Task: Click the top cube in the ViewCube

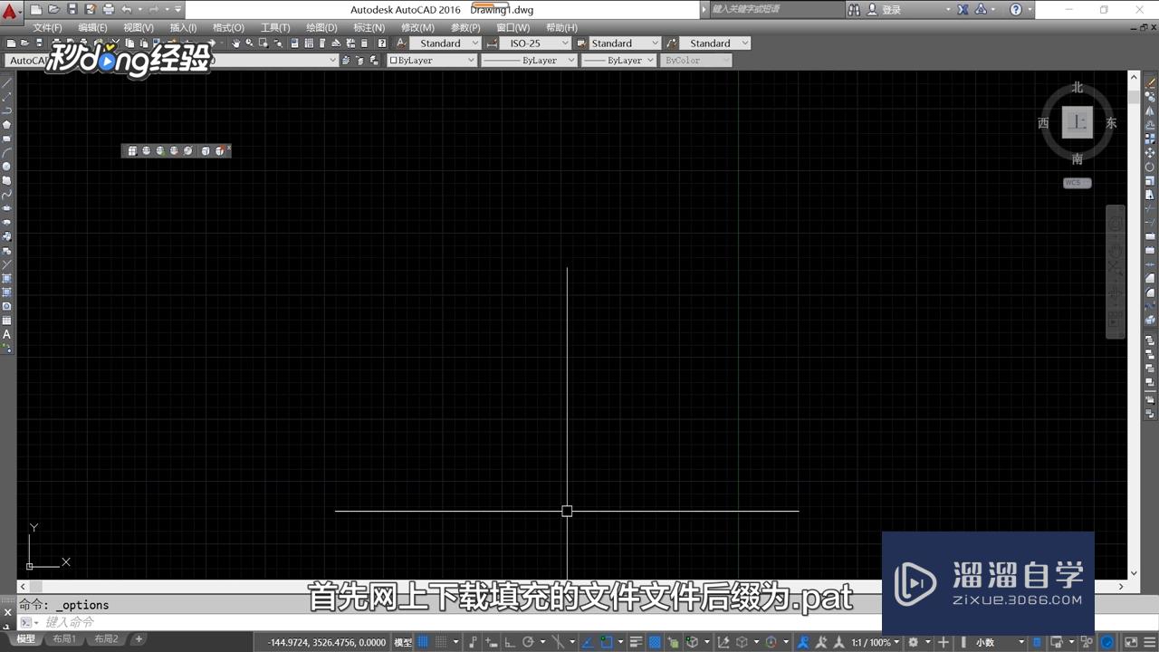Action: pos(1078,122)
